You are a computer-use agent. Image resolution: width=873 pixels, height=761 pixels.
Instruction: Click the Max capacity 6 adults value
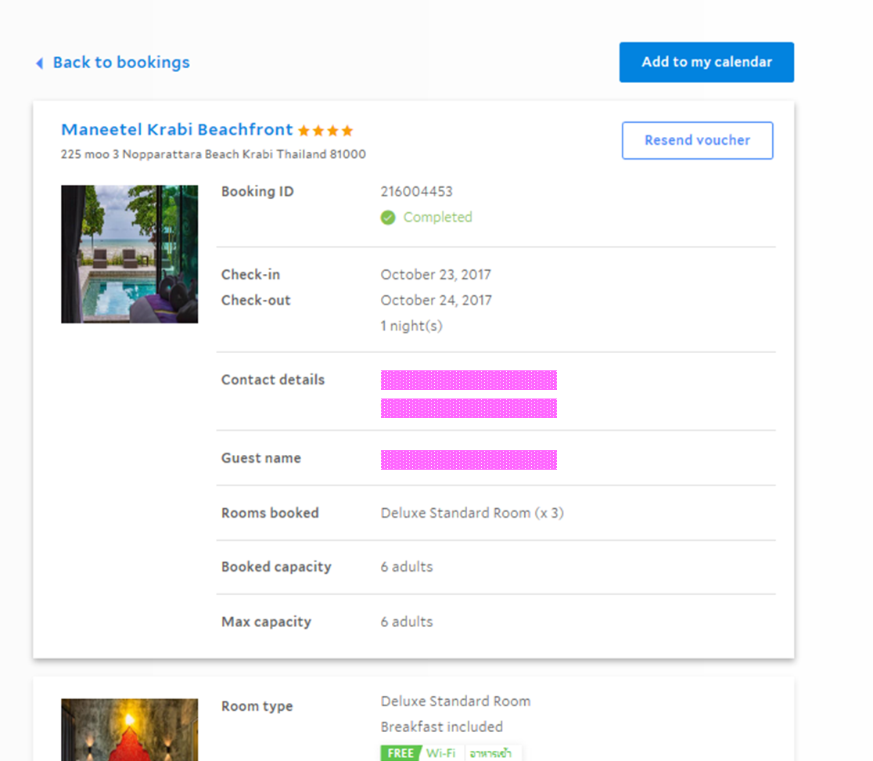407,622
